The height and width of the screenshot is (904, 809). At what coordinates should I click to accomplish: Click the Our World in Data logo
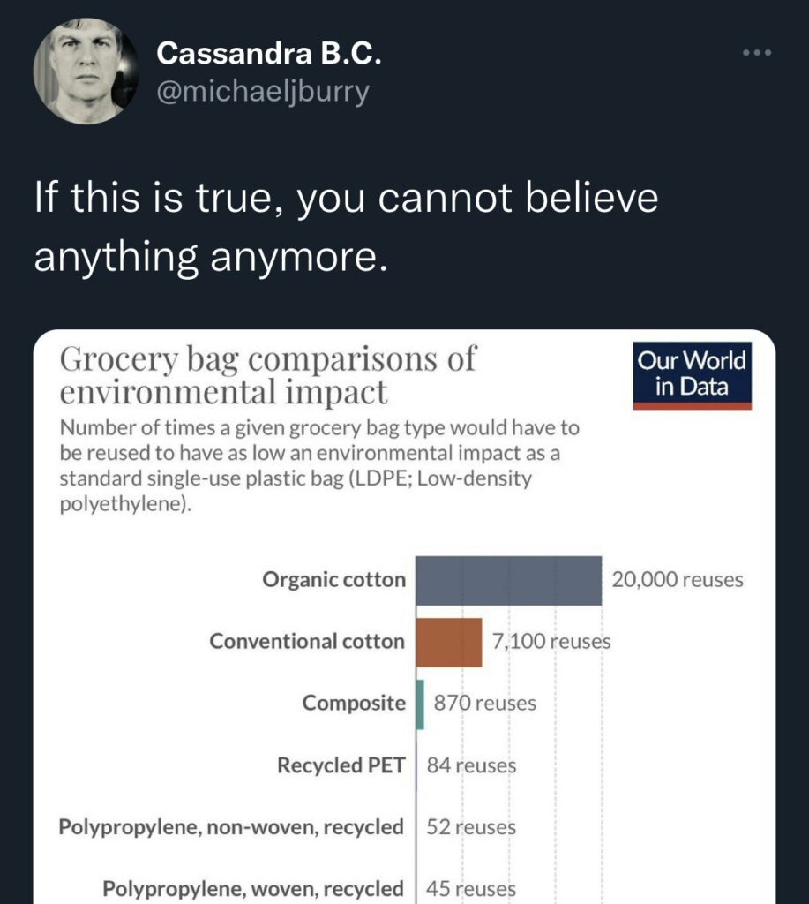click(692, 375)
